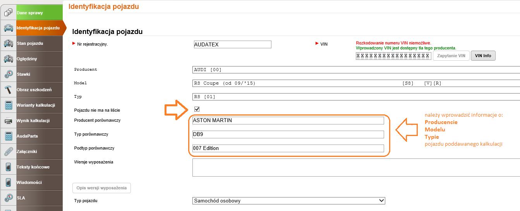The height and width of the screenshot is (211, 520).
Task: Edit Typ porównawczy DB9 field
Action: pos(288,134)
